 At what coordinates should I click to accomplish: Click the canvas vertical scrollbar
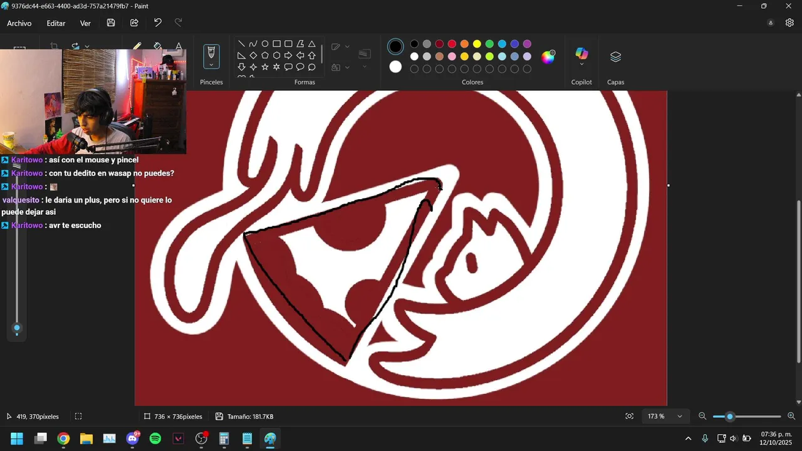click(x=798, y=281)
